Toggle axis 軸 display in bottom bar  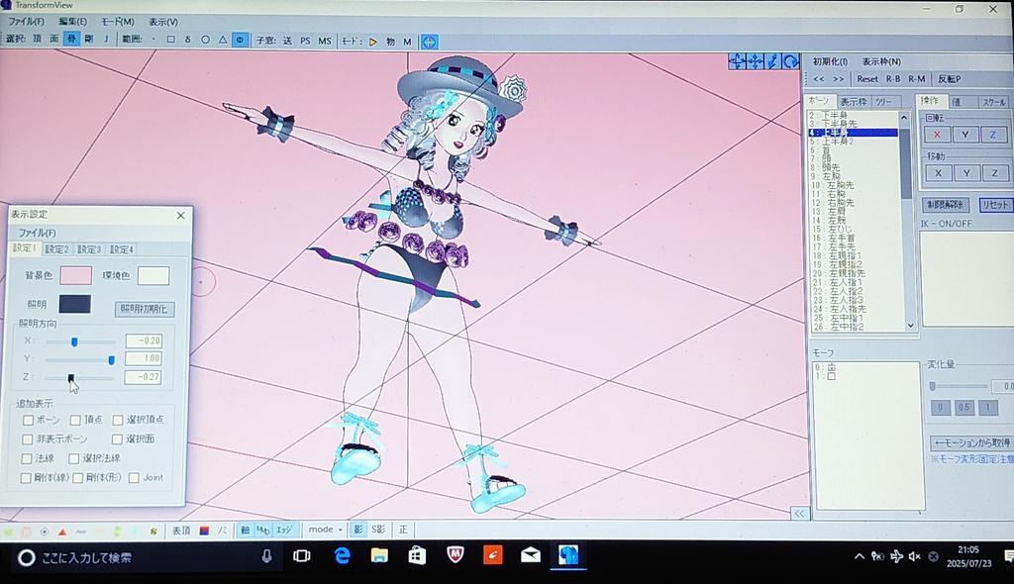[x=246, y=530]
